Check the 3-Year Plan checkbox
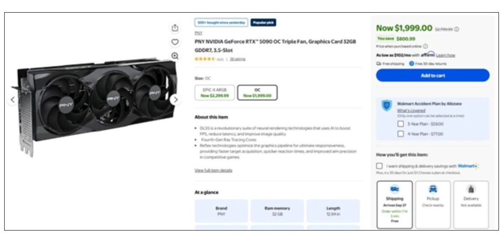Screen dimensions: 504x236 pos(401,124)
